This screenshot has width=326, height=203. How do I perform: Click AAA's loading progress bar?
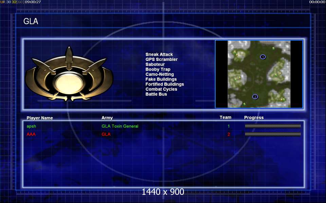pos(273,134)
